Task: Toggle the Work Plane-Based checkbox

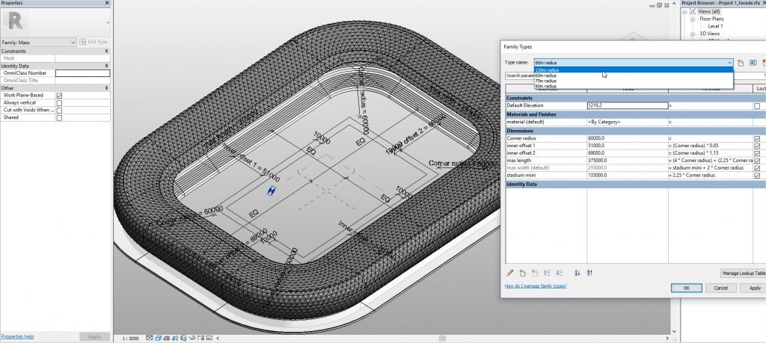Action: tap(59, 96)
